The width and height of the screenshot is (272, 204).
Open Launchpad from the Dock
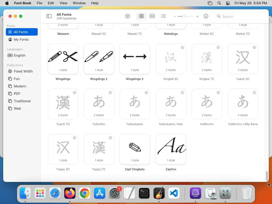(40, 193)
